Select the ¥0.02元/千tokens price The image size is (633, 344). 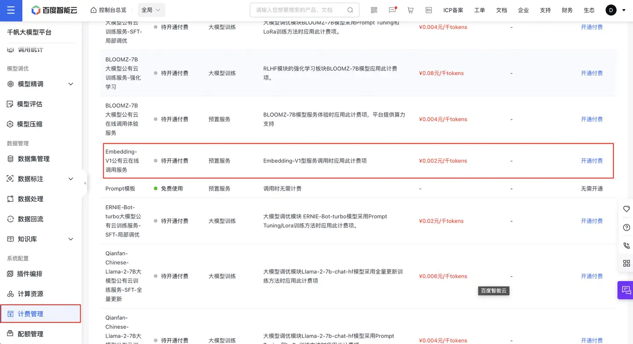(x=441, y=221)
